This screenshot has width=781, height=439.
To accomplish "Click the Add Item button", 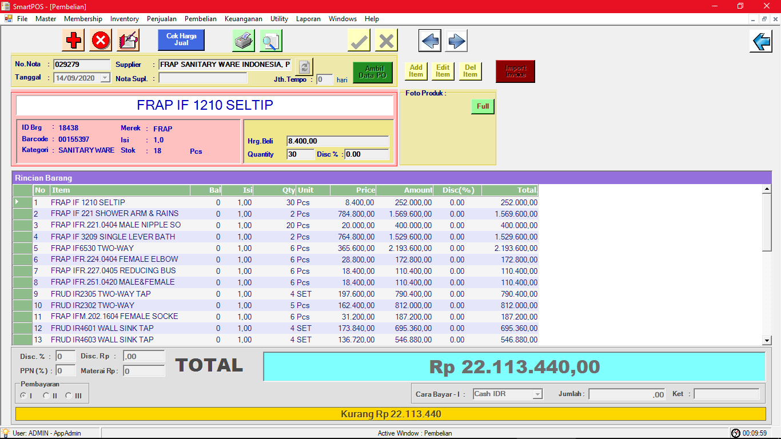I will [x=416, y=71].
